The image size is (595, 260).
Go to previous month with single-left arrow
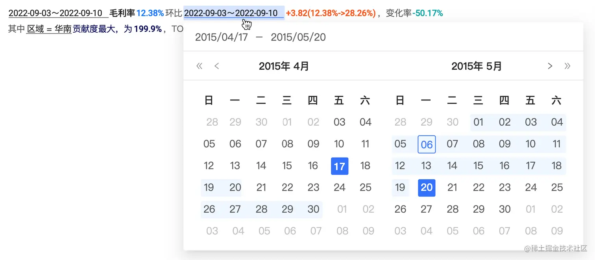[x=216, y=66]
